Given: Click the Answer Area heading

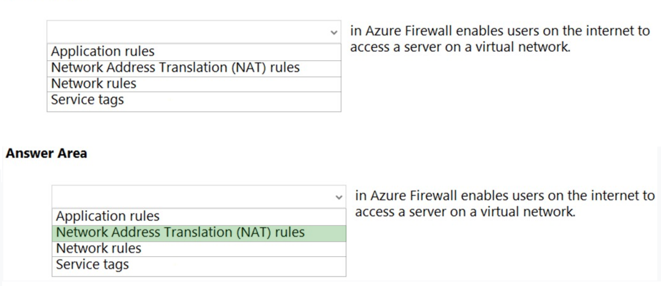Looking at the screenshot, I should (46, 153).
